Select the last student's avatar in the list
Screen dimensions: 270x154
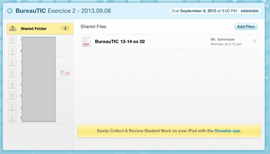[x=12, y=118]
